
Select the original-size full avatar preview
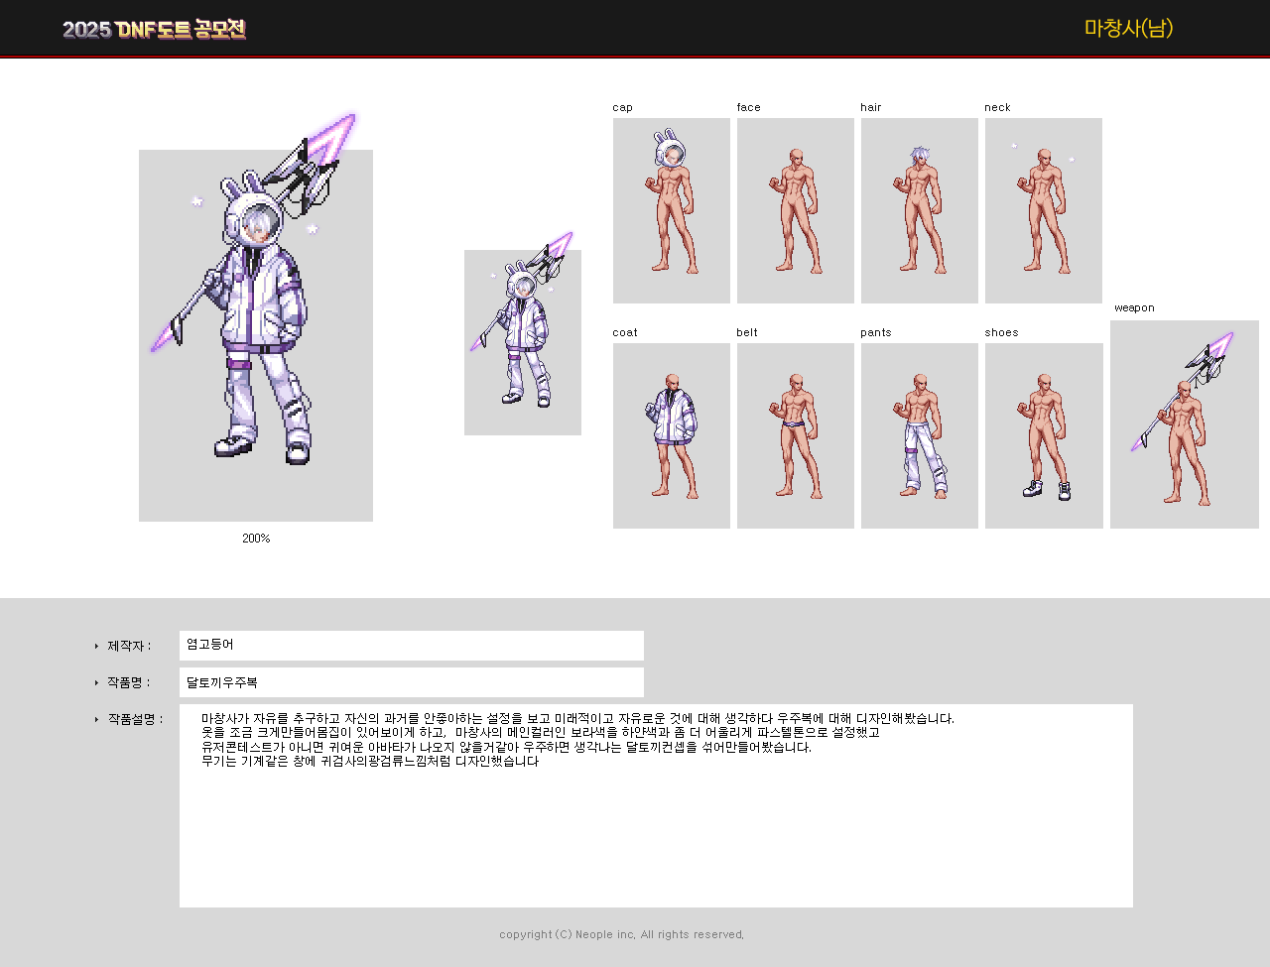tap(523, 342)
